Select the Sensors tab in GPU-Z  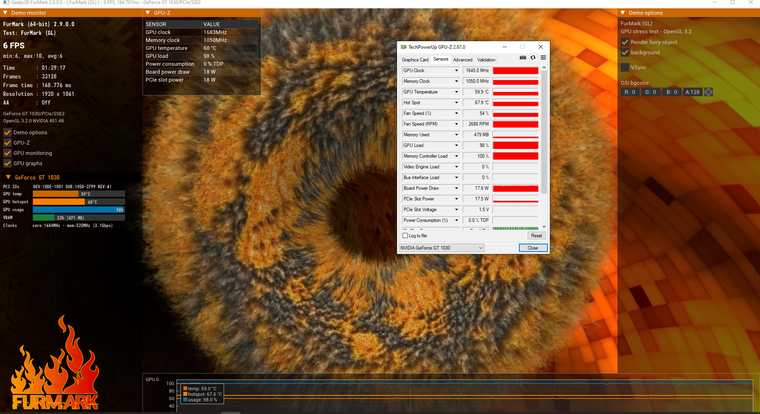(441, 59)
